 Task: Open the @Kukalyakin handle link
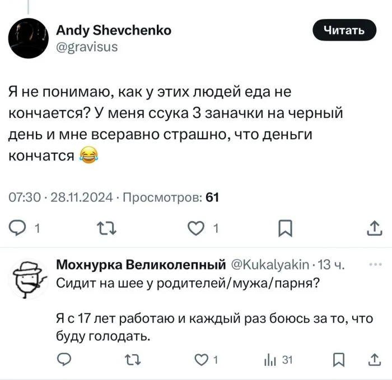click(x=270, y=264)
